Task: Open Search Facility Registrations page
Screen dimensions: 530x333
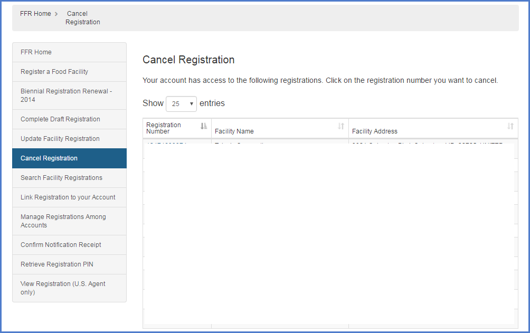Action: point(61,178)
